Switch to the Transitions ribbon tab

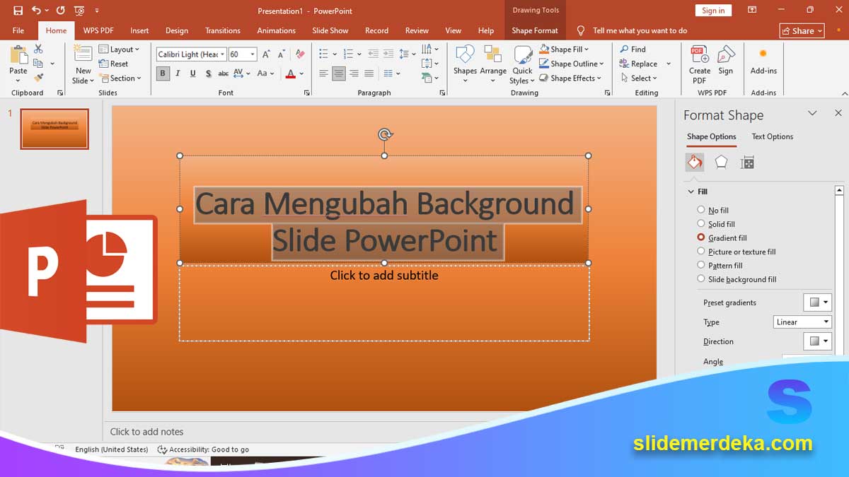223,30
